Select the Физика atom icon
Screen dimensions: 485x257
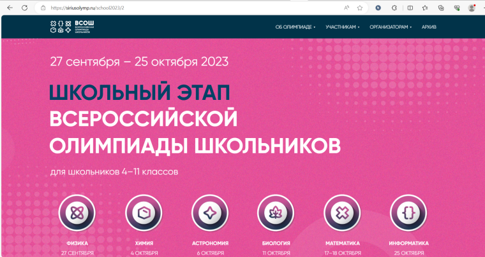click(77, 212)
